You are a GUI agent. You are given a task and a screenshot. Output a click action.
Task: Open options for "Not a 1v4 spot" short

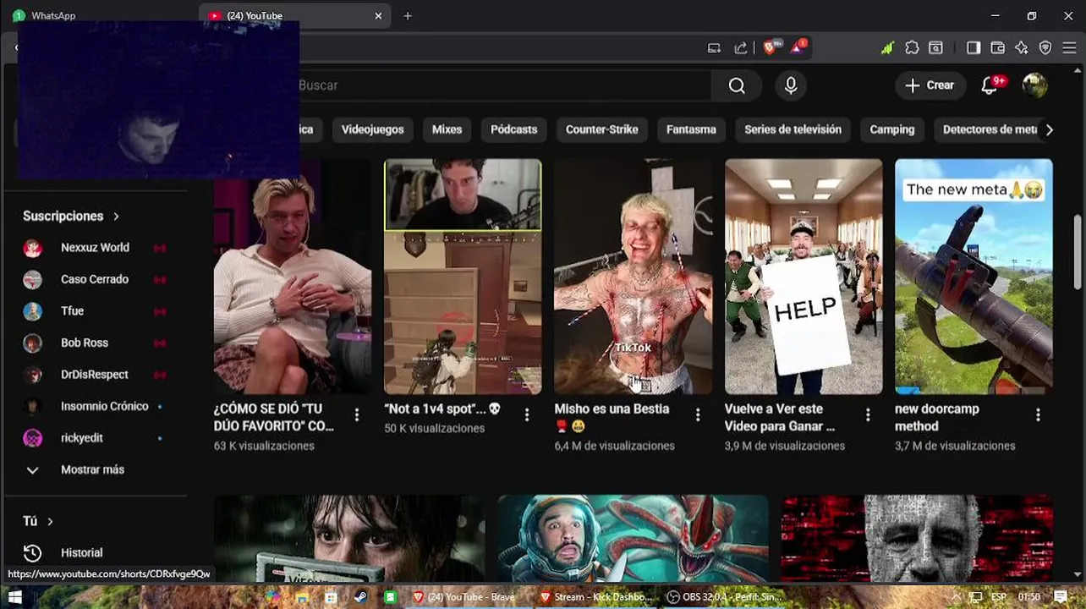pos(527,414)
